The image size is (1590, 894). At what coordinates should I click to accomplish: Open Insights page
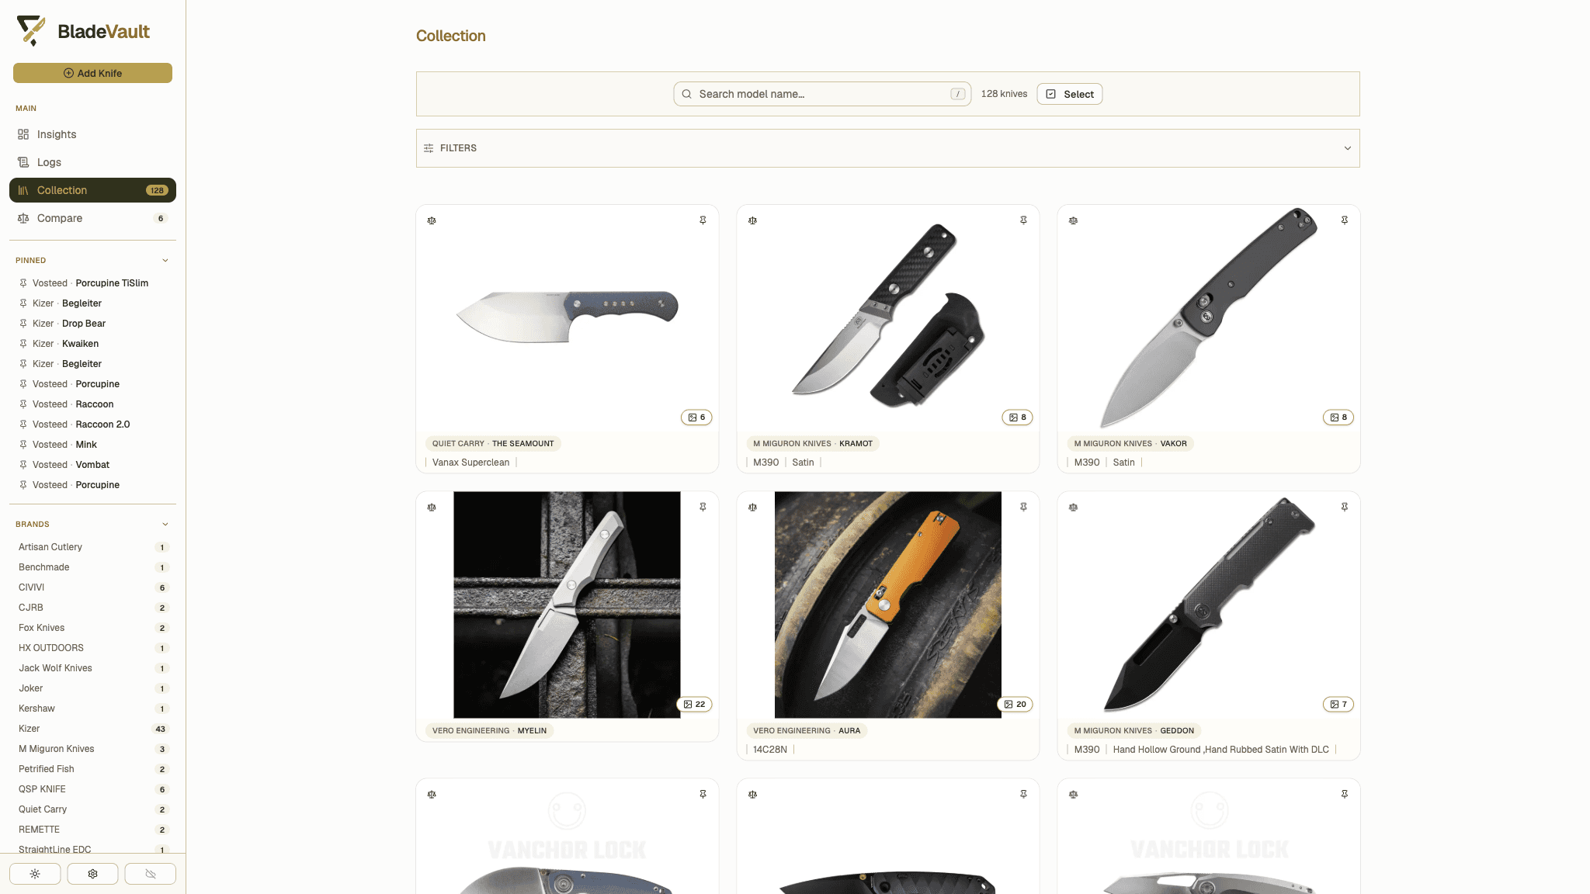pyautogui.click(x=92, y=134)
